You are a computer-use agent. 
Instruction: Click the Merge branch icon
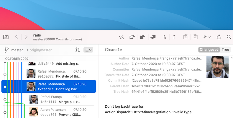tap(164, 37)
